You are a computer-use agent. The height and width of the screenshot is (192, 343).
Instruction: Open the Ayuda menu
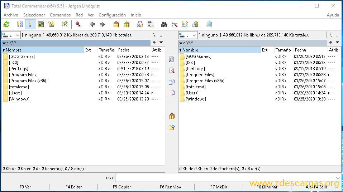(x=333, y=15)
